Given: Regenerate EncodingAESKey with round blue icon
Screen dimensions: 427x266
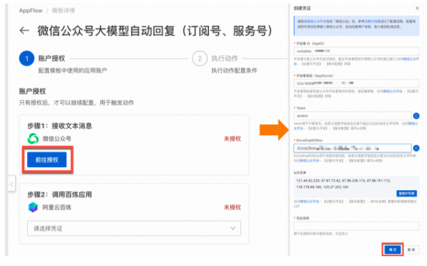Looking at the screenshot, I should click(x=416, y=148).
